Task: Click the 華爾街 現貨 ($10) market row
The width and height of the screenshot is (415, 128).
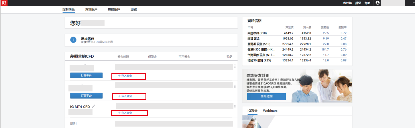Action: click(297, 44)
